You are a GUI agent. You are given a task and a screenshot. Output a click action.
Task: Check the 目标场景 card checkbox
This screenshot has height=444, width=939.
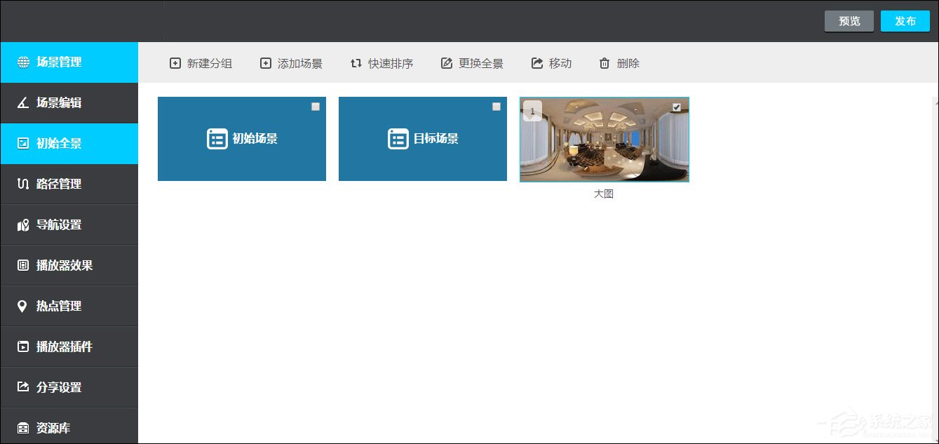coord(496,107)
